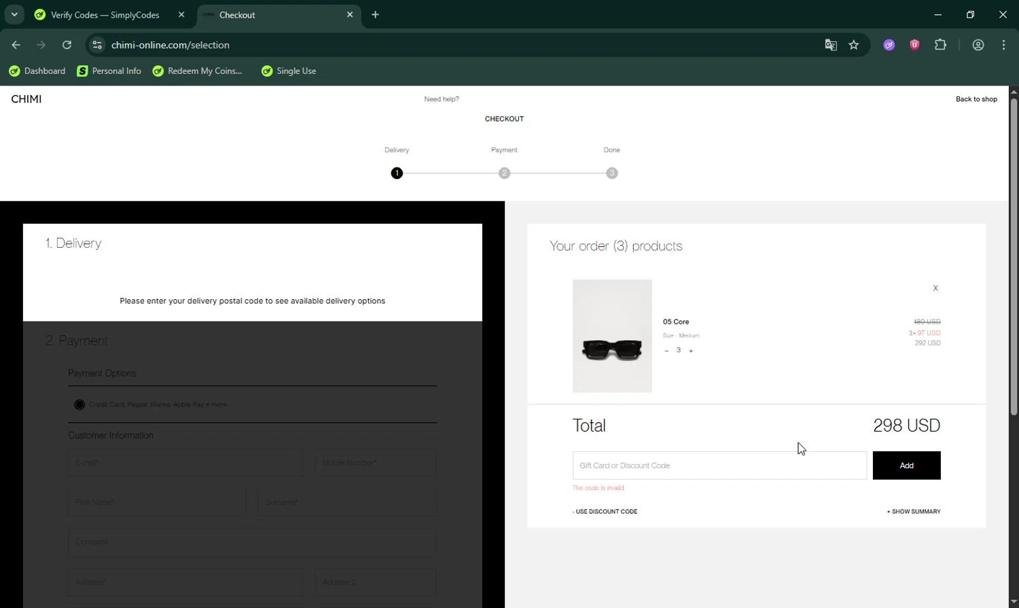
Task: Click the 2. Payment heading
Action: click(77, 341)
